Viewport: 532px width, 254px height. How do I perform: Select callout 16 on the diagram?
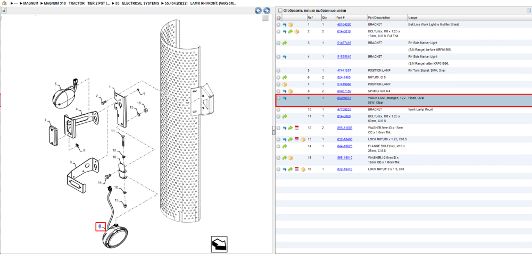click(x=139, y=103)
